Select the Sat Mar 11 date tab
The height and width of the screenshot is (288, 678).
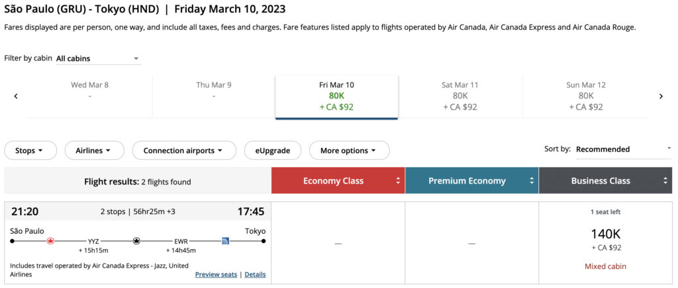coord(460,96)
